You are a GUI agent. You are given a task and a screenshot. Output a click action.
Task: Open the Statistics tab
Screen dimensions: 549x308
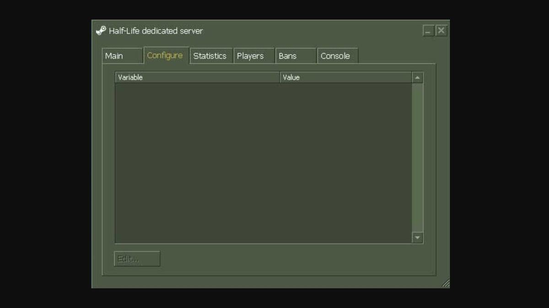(x=210, y=56)
